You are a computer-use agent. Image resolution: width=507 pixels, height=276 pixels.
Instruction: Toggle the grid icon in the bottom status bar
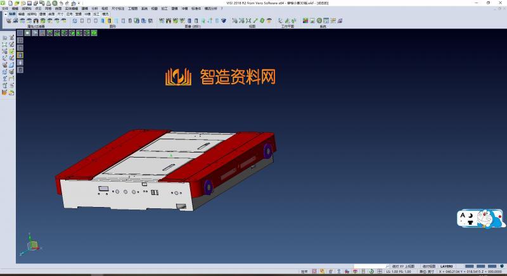point(380,272)
